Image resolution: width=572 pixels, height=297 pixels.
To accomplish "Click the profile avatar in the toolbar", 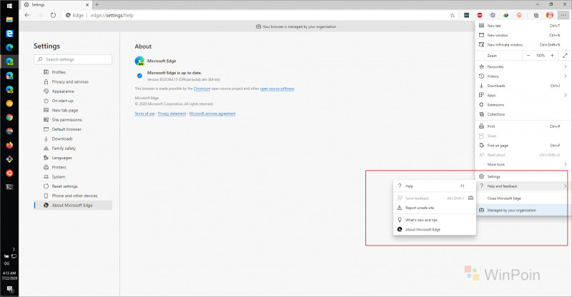I will click(x=549, y=15).
